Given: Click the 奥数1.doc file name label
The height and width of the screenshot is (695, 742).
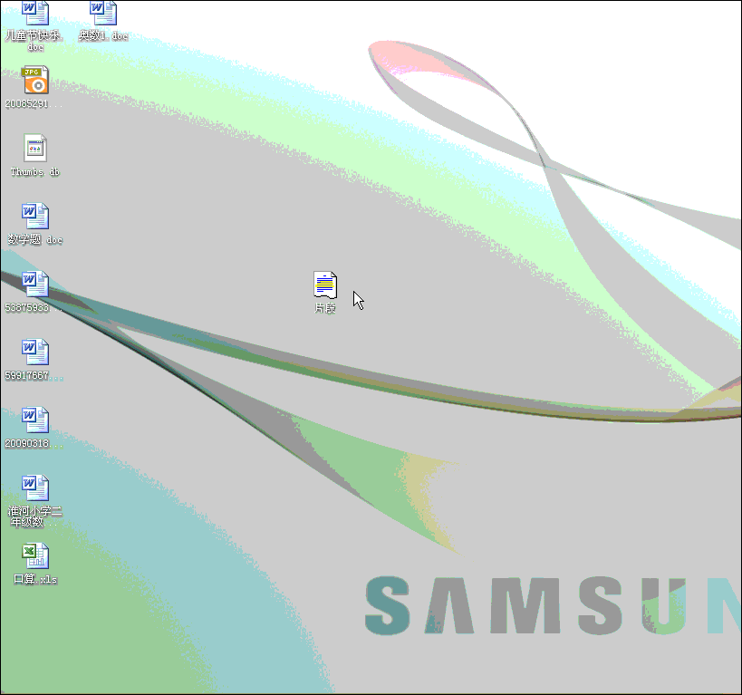Looking at the screenshot, I should click(103, 35).
